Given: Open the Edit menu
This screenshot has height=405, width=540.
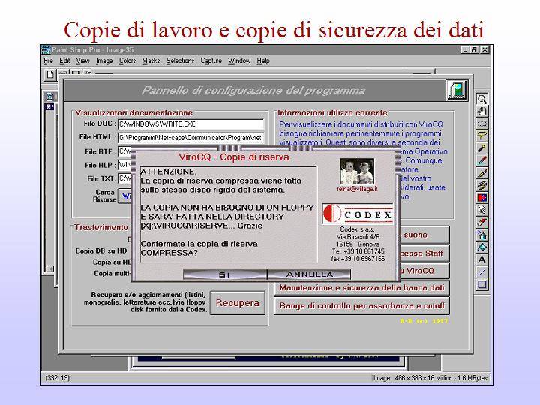Looking at the screenshot, I should click(64, 61).
